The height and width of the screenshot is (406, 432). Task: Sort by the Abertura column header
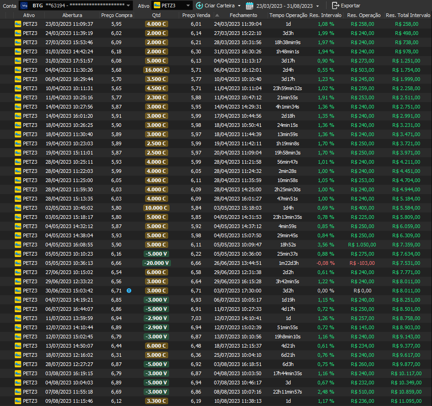pyautogui.click(x=69, y=15)
